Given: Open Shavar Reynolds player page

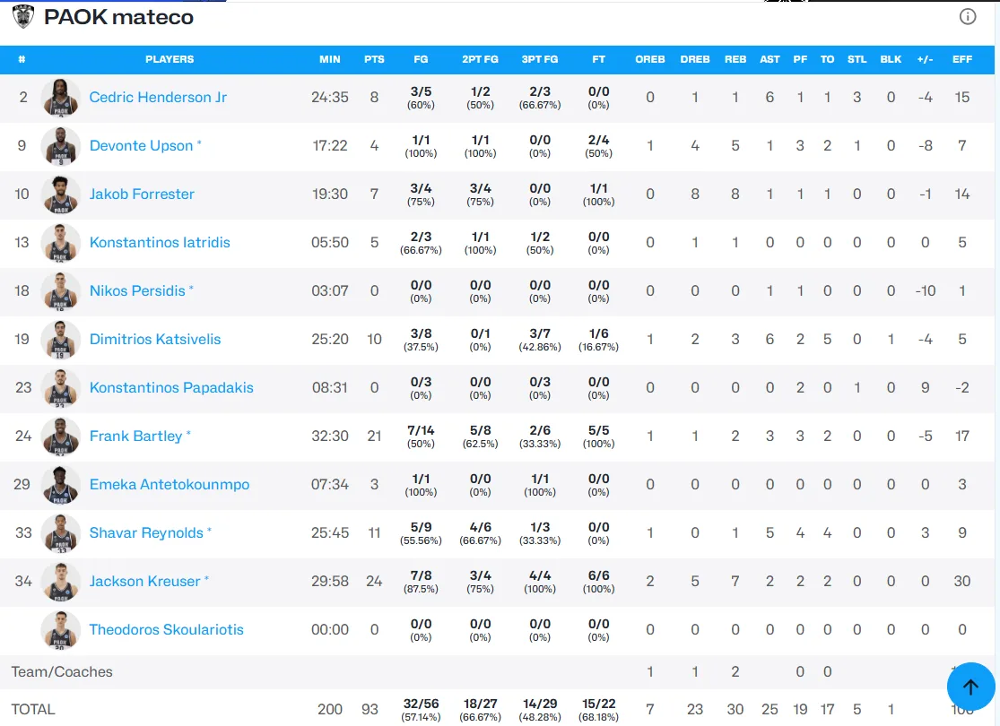Looking at the screenshot, I should [x=146, y=533].
